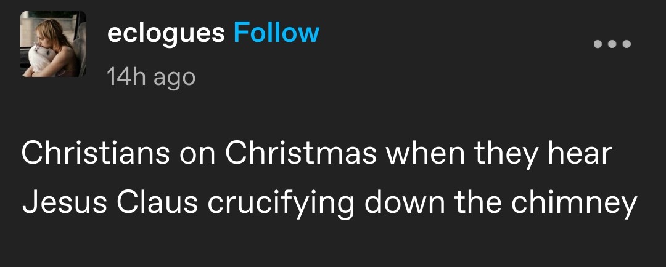The image size is (666, 267).
Task: Follow the eclogues blog
Action: (276, 33)
